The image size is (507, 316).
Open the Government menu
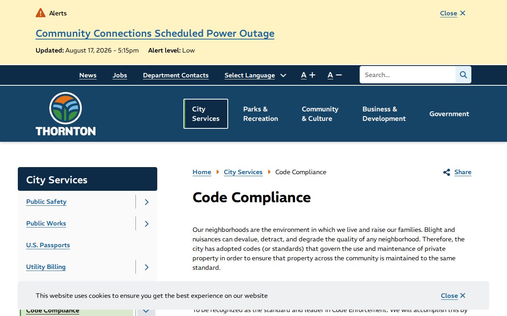[x=449, y=114]
